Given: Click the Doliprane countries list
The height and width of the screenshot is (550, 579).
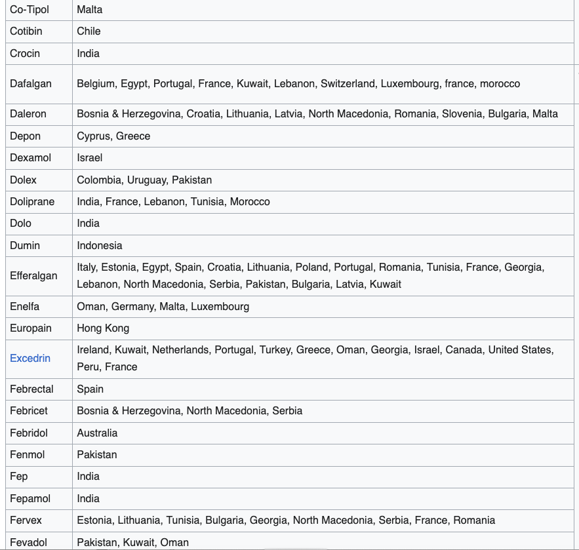Looking at the screenshot, I should [x=174, y=202].
